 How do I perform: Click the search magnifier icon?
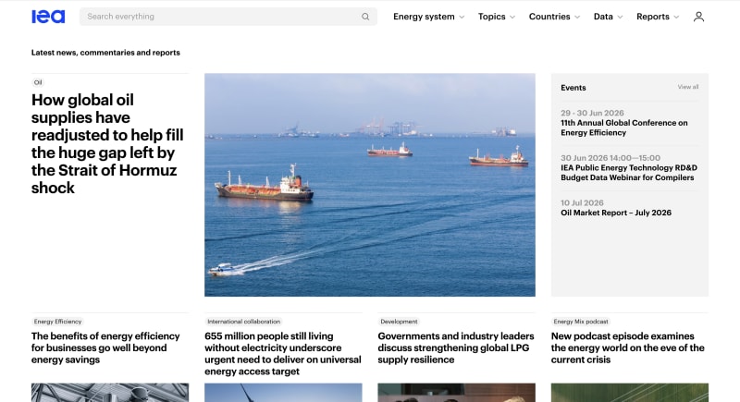pyautogui.click(x=365, y=17)
